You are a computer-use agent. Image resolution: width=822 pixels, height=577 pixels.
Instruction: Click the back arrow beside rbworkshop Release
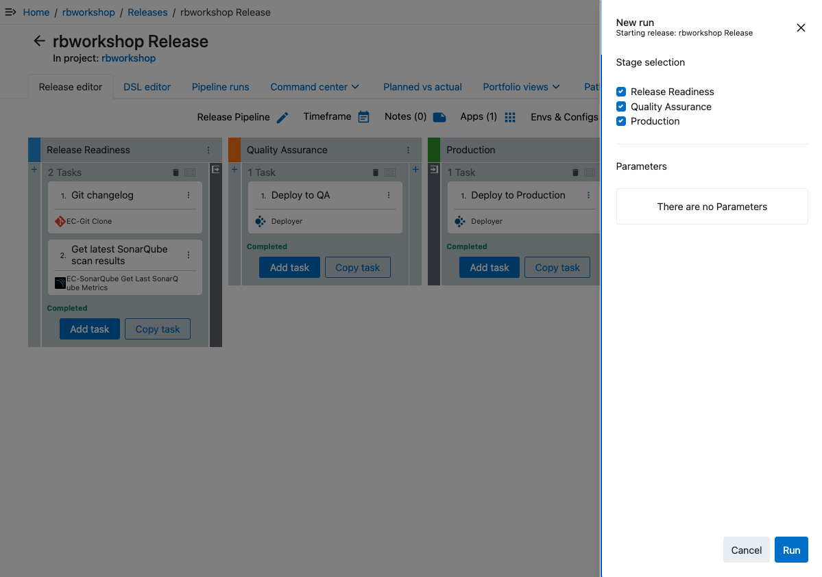[x=39, y=41]
